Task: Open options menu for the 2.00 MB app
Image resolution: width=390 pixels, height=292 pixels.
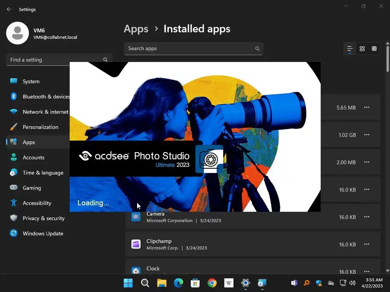Action: [367, 162]
